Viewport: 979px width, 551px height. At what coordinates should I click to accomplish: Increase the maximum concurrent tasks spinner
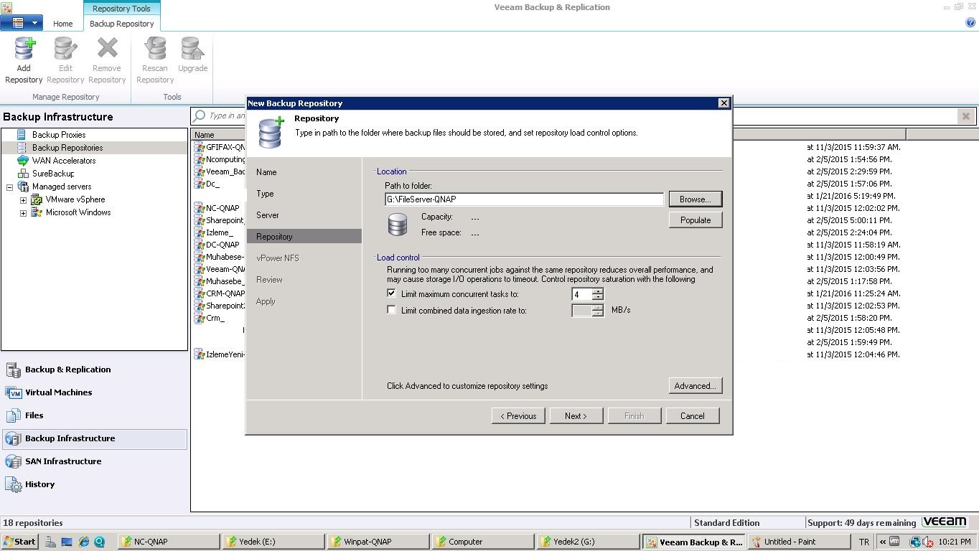(x=598, y=291)
